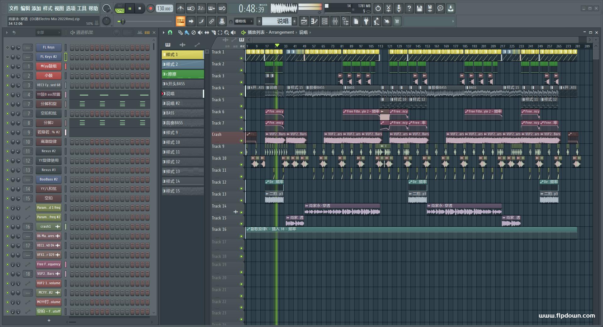Expand 说唱 breadcrumb arrow in playlist title
This screenshot has width=603, height=327.
coord(310,32)
